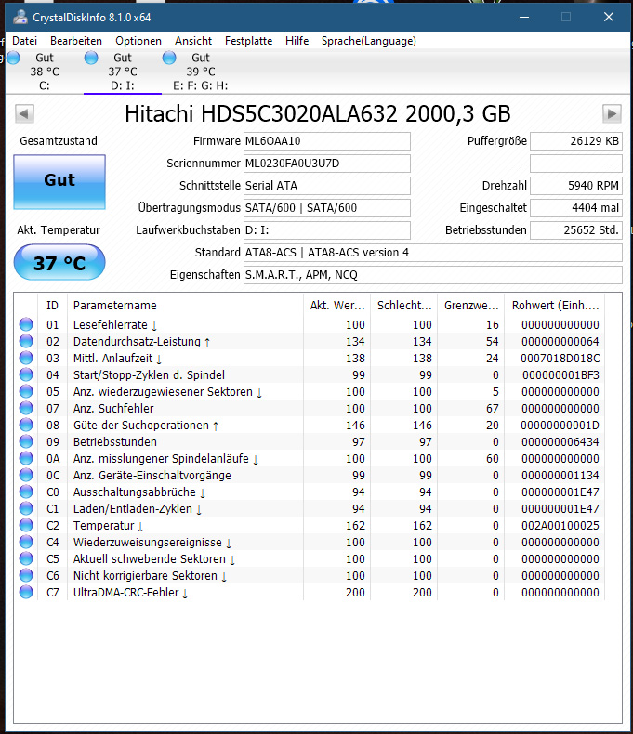Switch to the C: disk tab at 38 °C
Screen dimensions: 633x734
[x=45, y=72]
